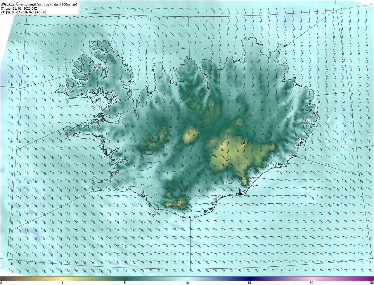Click the color scale tick label 10
The width and height of the screenshot is (374, 285).
[x=187, y=283]
